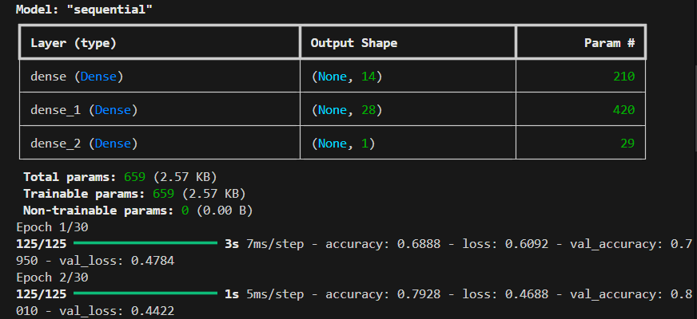
Task: Click the 210 parameter count
Action: [x=624, y=77]
